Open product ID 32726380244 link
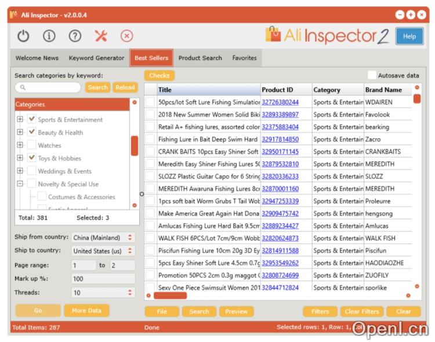The image size is (435, 342). point(280,102)
